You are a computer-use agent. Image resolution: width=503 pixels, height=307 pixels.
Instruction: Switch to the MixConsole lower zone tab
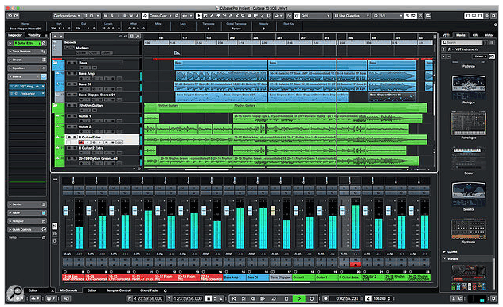(68, 290)
